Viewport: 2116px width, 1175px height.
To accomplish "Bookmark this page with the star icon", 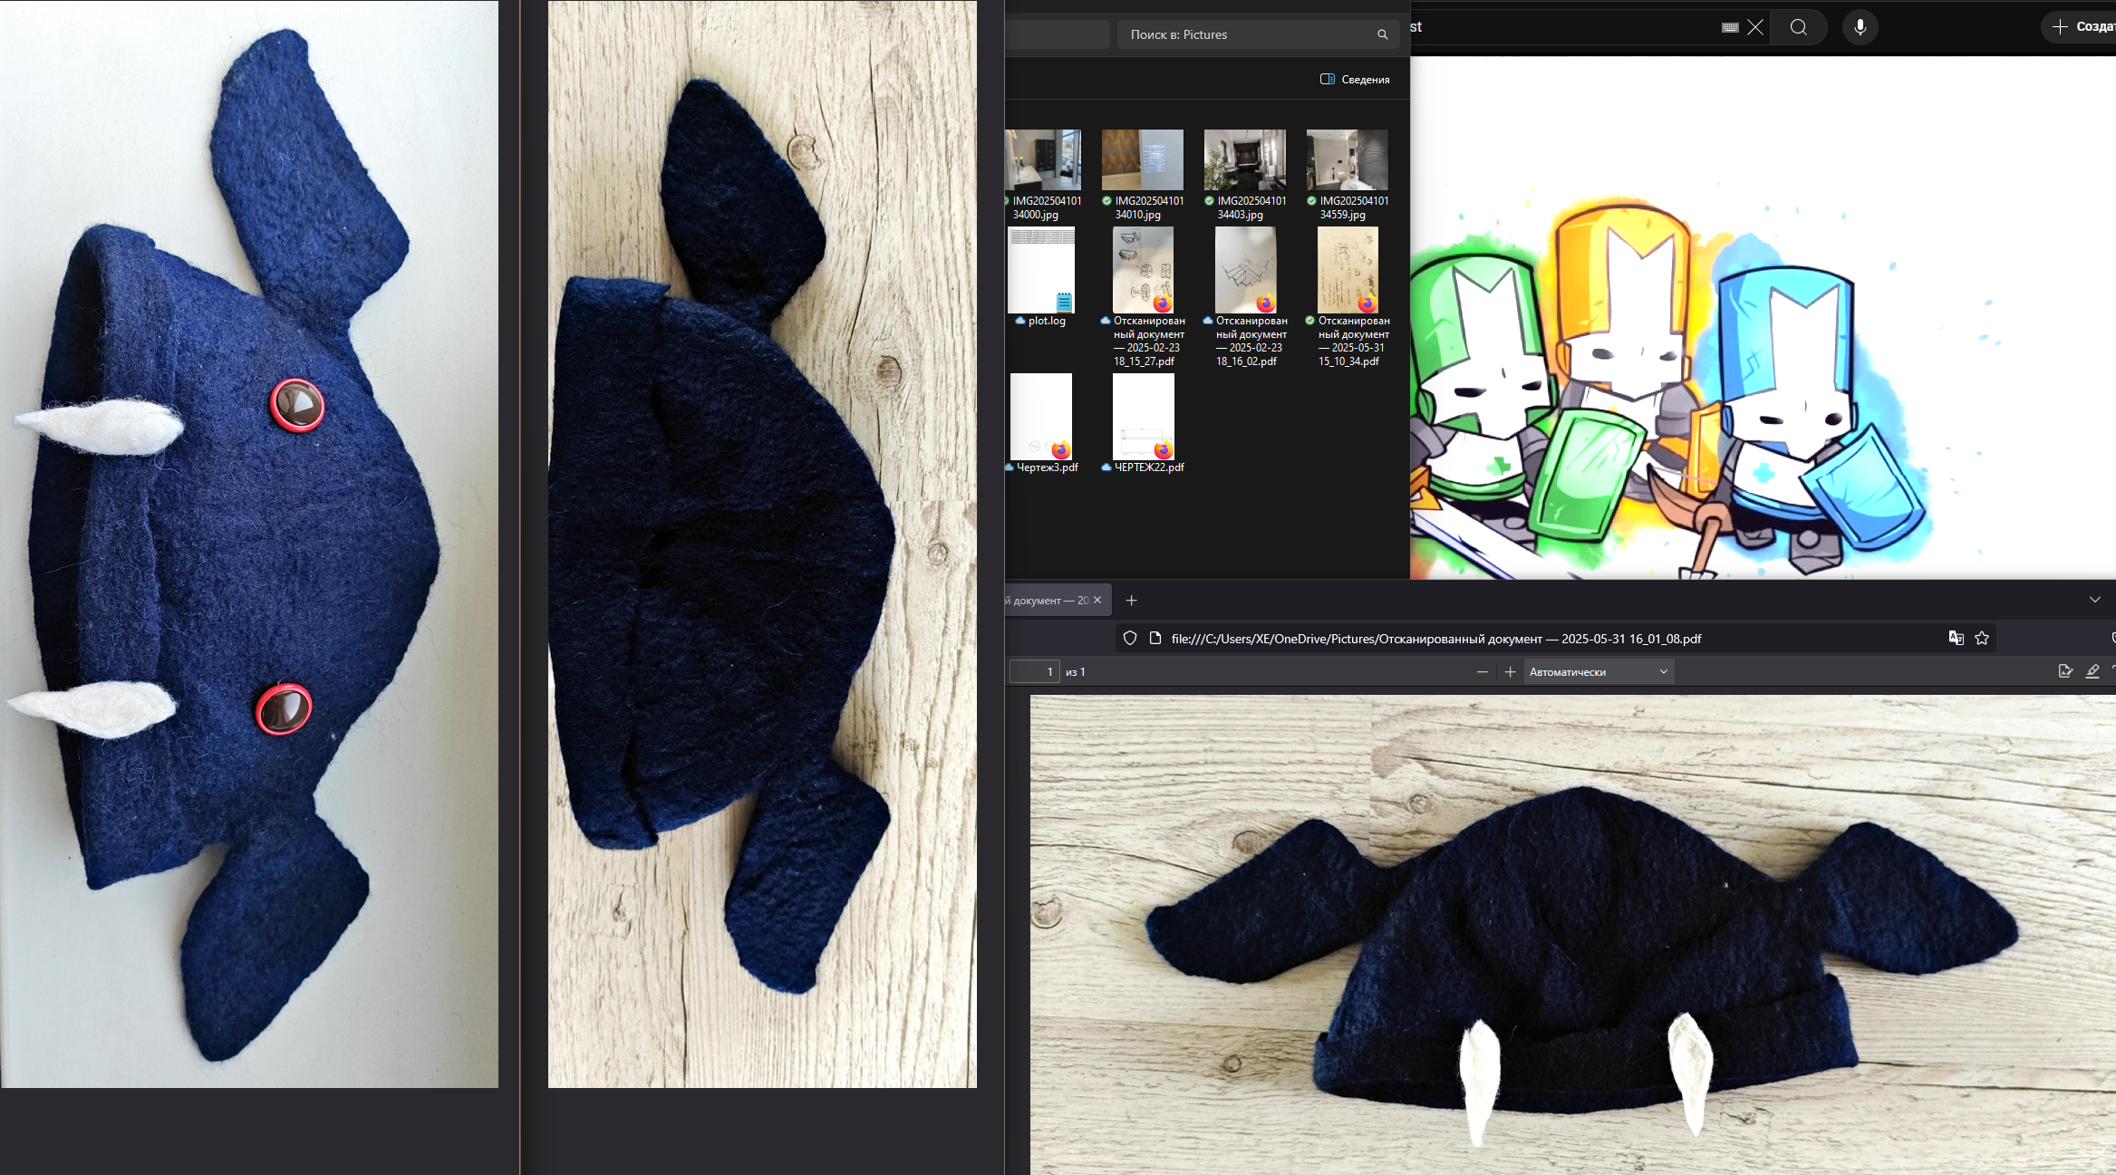I will (1982, 639).
